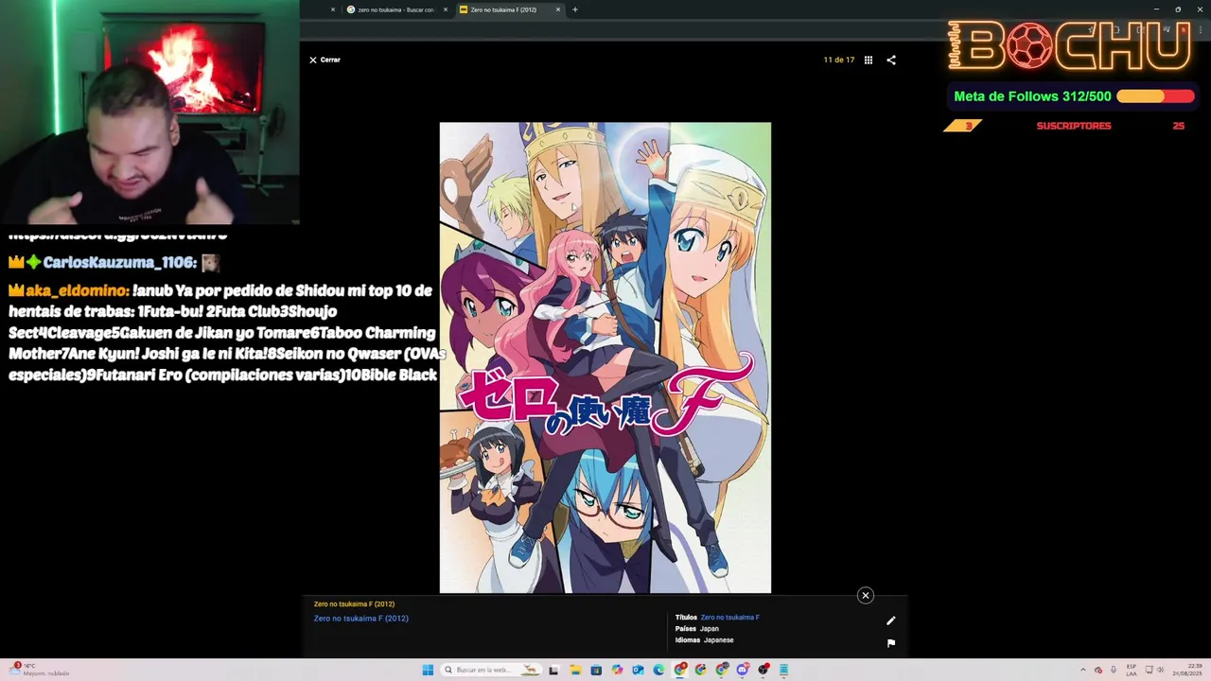This screenshot has height=681, width=1211.
Task: Open the weather widget showing 16°C
Action: pos(38,670)
